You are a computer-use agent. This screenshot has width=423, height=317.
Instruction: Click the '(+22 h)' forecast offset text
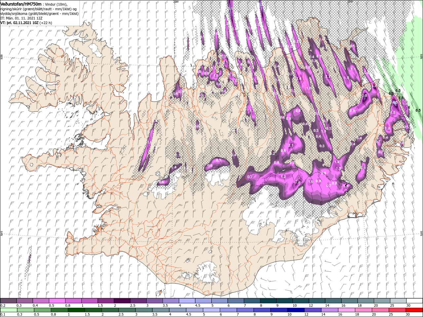[46, 23]
